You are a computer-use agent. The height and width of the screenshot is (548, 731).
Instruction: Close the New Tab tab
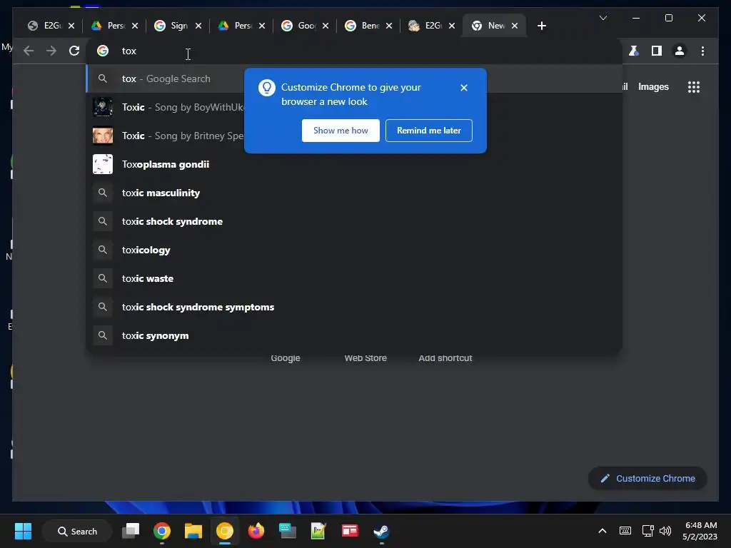click(514, 26)
